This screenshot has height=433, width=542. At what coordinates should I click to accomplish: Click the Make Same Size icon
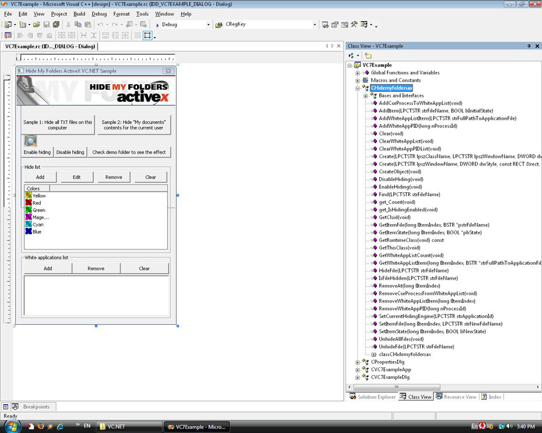[125, 35]
